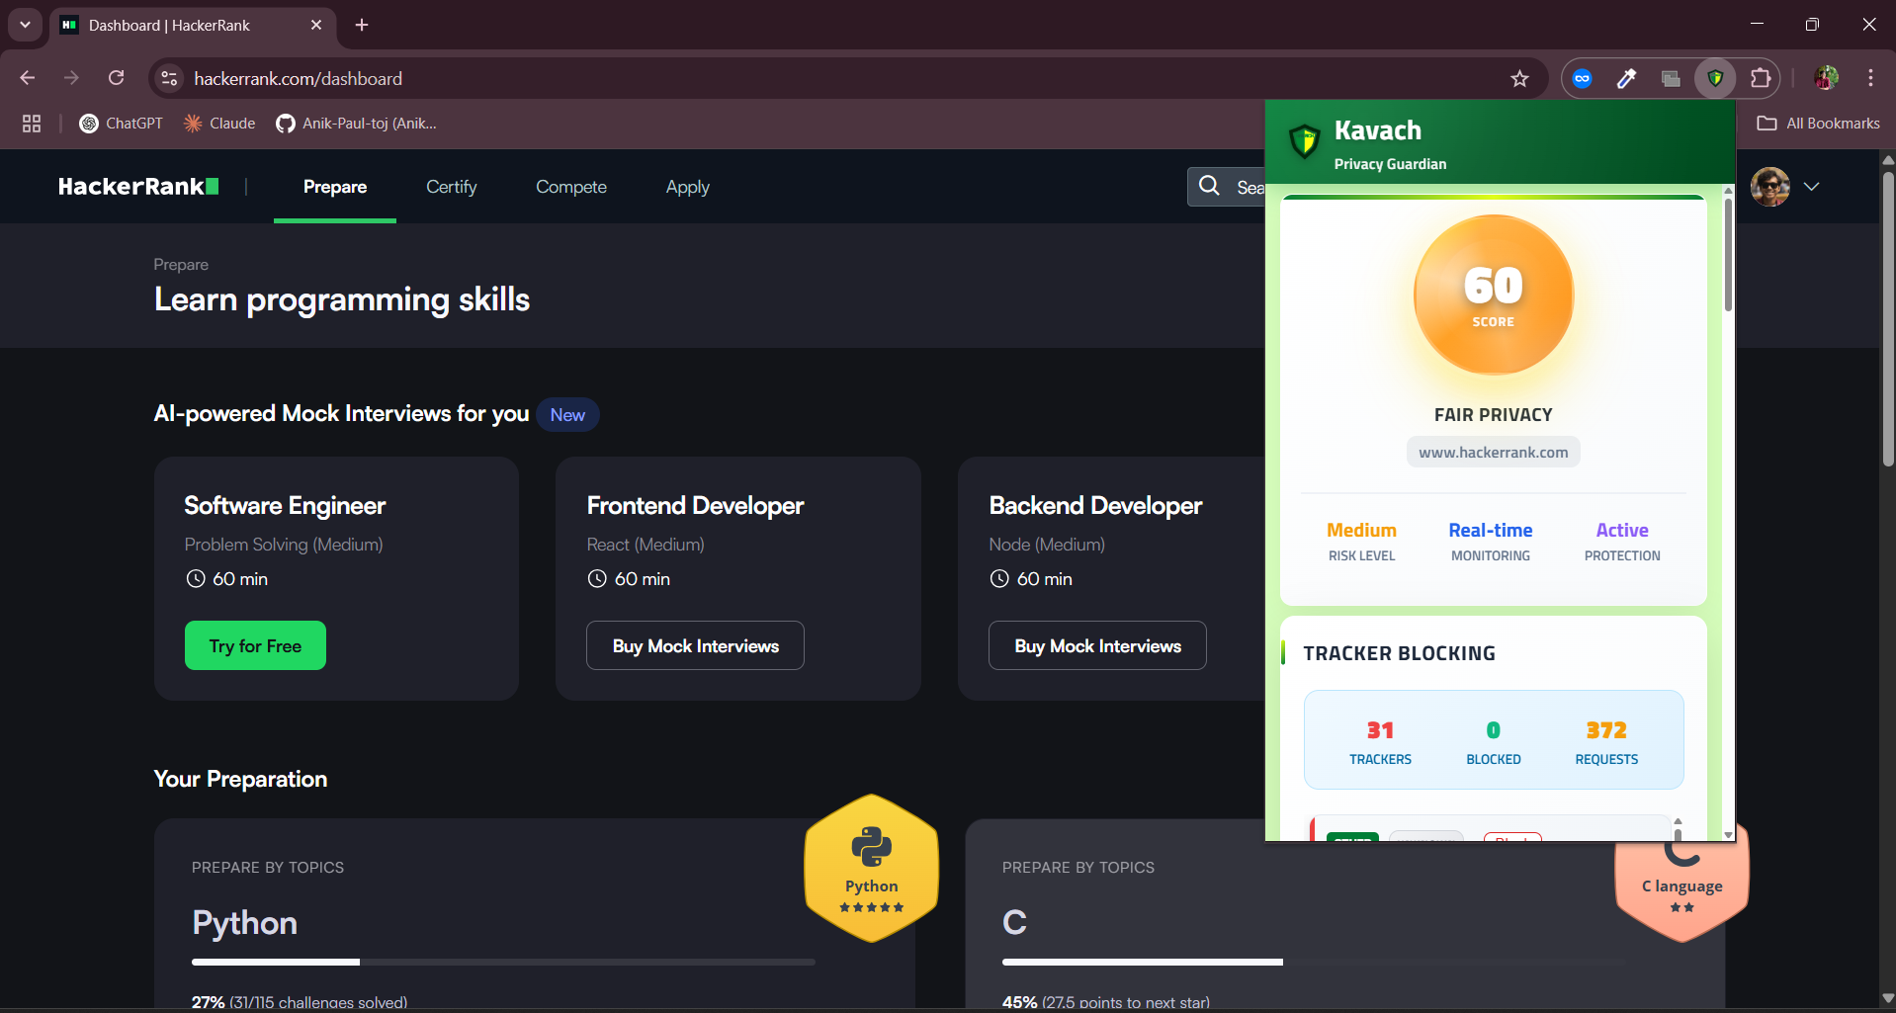Click the search magnifier icon on HackerRank
This screenshot has width=1896, height=1013.
click(1209, 186)
